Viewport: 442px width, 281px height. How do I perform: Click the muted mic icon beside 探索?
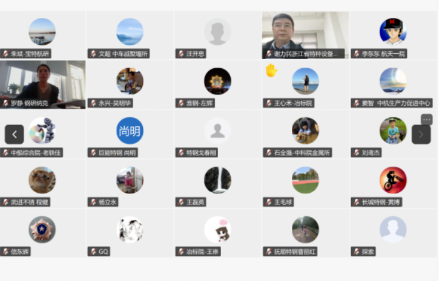coord(357,251)
